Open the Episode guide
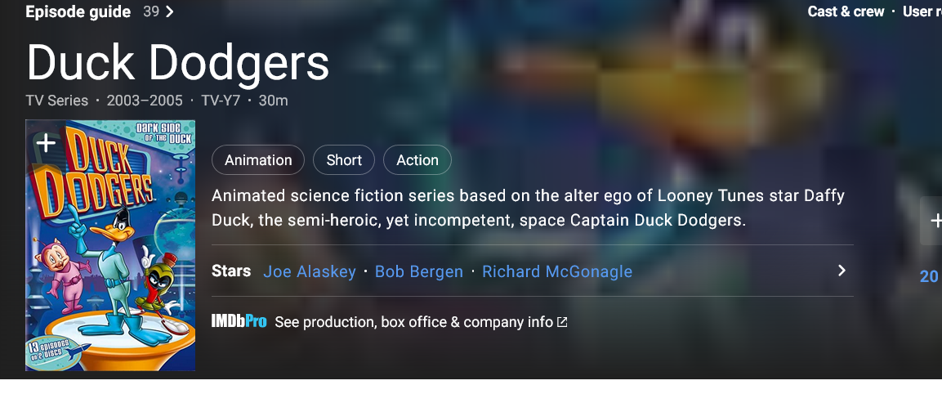The width and height of the screenshot is (942, 394). [78, 11]
